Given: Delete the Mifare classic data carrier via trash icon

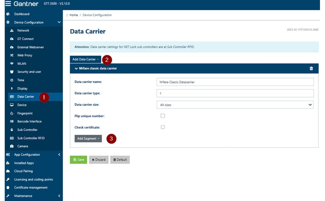Looking at the screenshot, I should tap(311, 68).
